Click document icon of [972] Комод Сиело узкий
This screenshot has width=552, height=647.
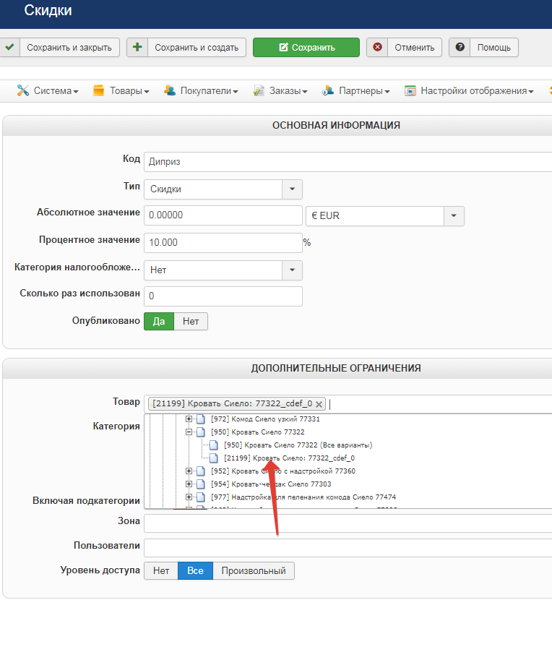tap(201, 419)
